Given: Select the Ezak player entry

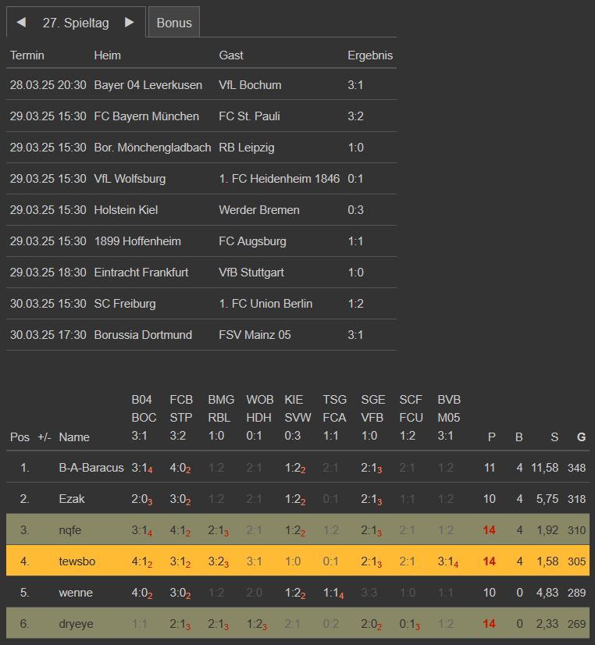Looking at the screenshot, I should 72,499.
